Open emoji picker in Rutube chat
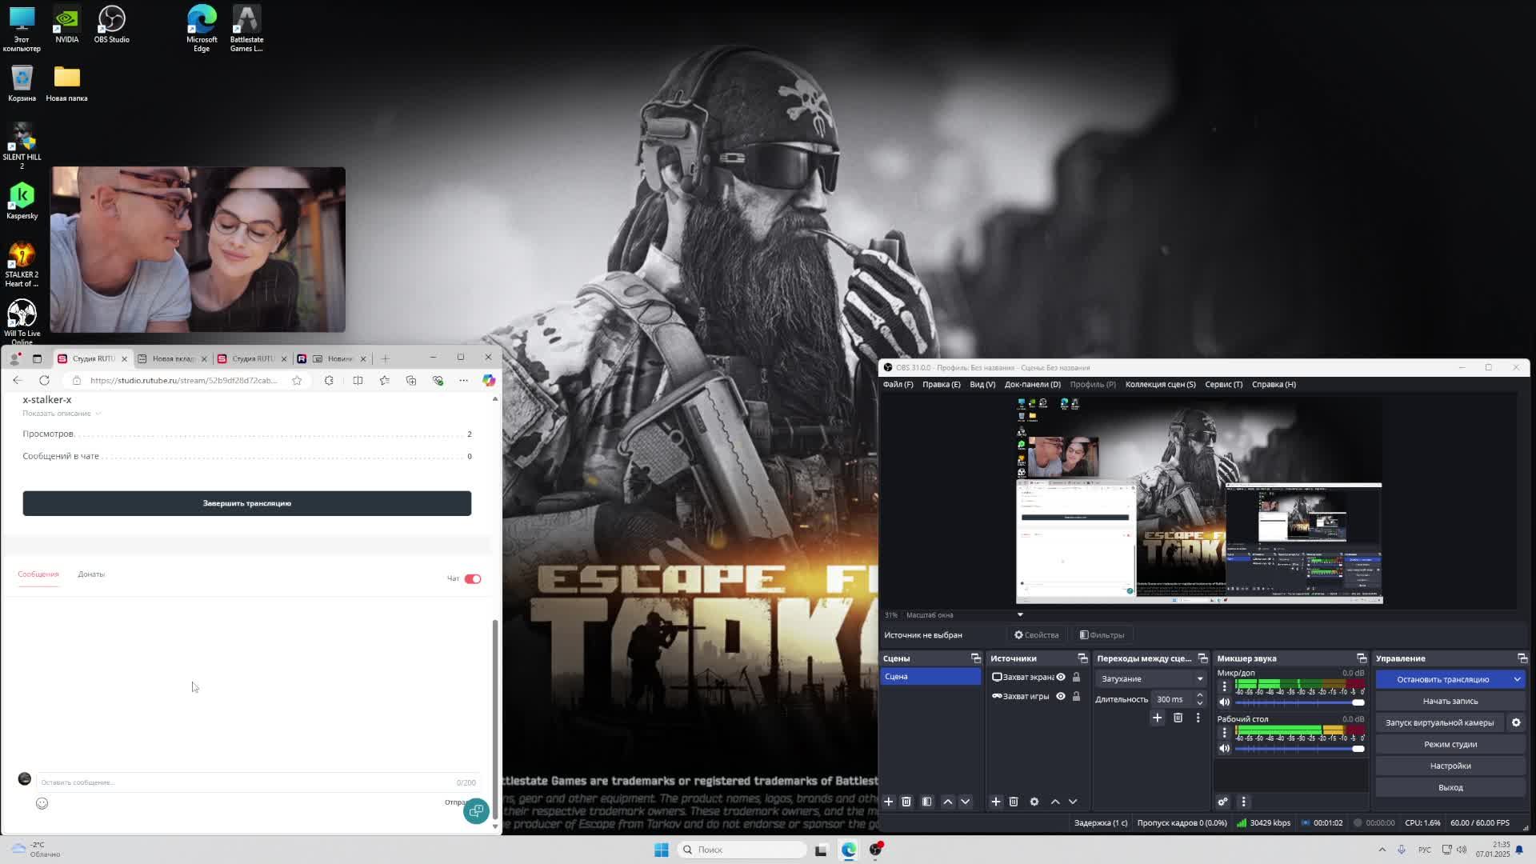The height and width of the screenshot is (864, 1536). tap(42, 803)
